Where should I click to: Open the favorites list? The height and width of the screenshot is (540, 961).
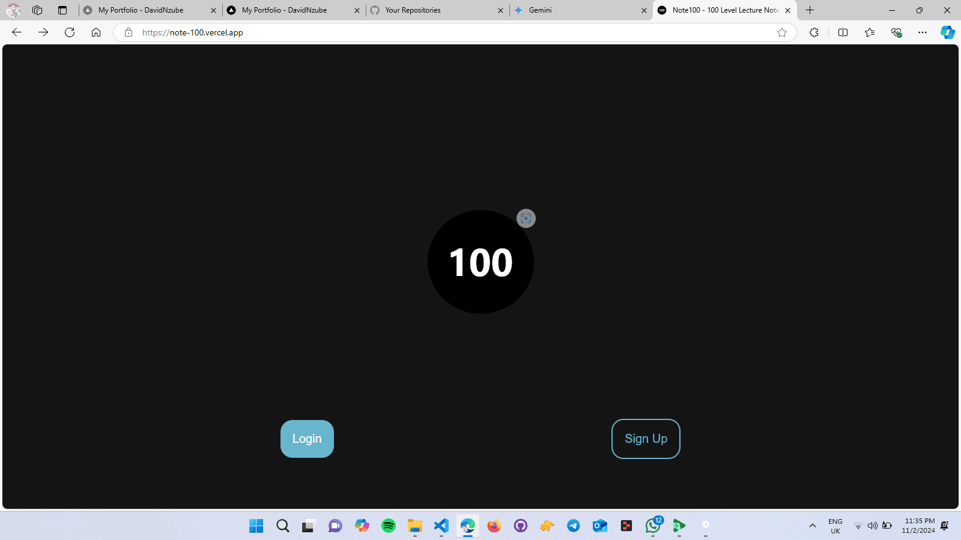point(869,32)
